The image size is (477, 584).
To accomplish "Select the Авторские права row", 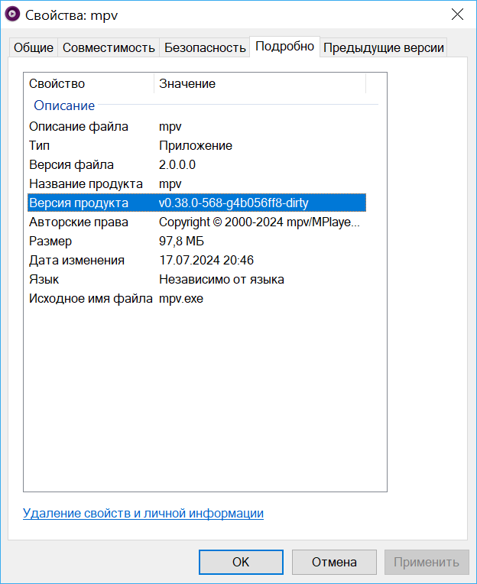I will [x=79, y=222].
